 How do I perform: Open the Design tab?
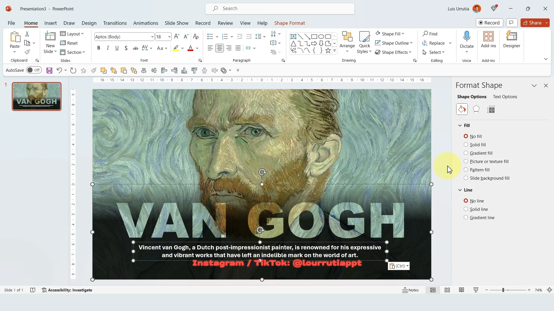[89, 23]
